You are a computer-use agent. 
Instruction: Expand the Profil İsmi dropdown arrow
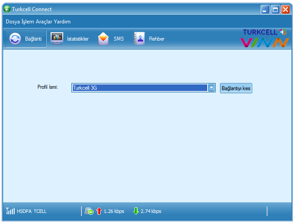click(x=212, y=87)
